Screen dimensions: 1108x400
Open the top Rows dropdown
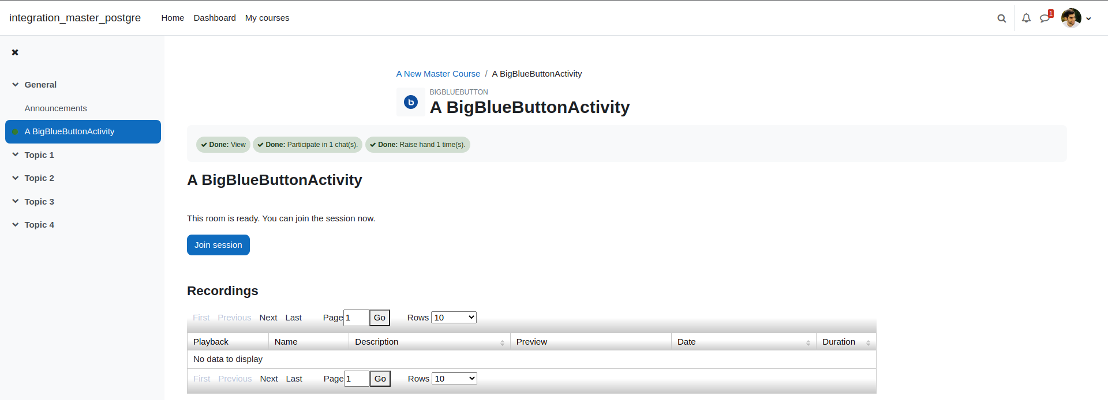click(x=454, y=318)
